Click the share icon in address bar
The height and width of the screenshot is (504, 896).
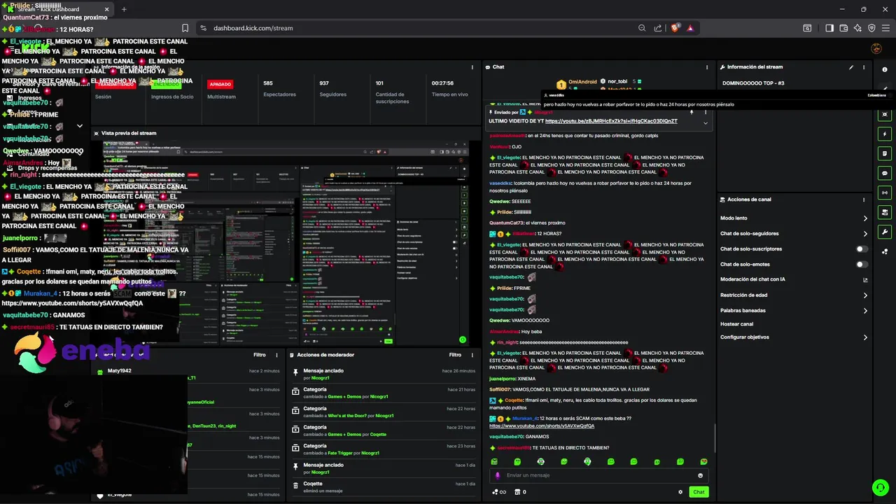[658, 28]
